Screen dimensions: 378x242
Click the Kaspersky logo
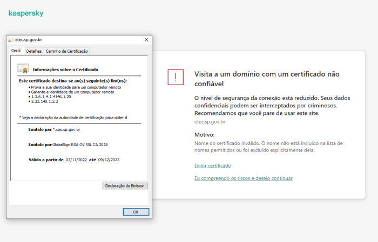(26, 13)
